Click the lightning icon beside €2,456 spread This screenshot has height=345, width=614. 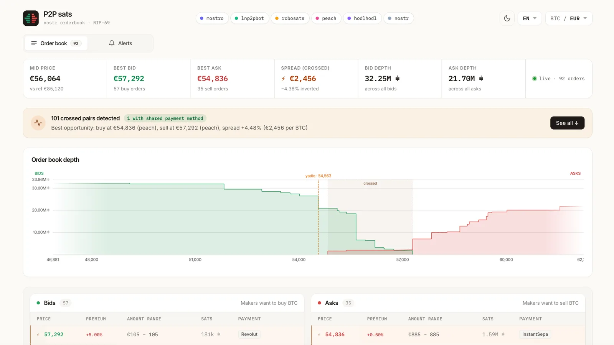pyautogui.click(x=283, y=79)
